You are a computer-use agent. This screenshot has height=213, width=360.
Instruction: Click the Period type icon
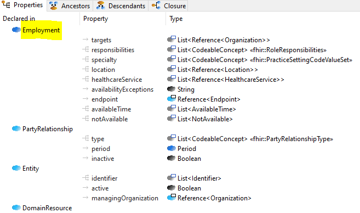pyautogui.click(x=172, y=148)
